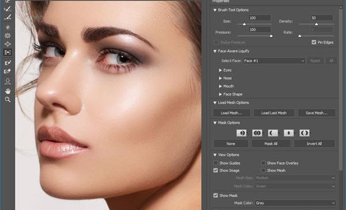Click the Pressure slider handle
The width and height of the screenshot is (346, 210).
pos(271,36)
